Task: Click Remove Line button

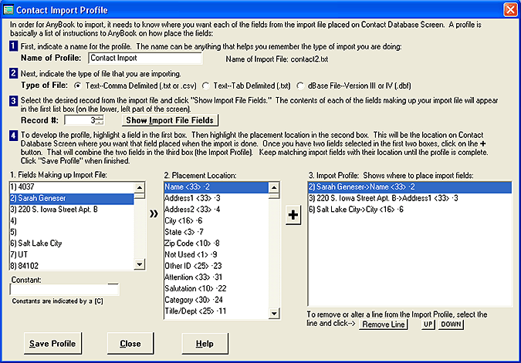Action: click(384, 324)
